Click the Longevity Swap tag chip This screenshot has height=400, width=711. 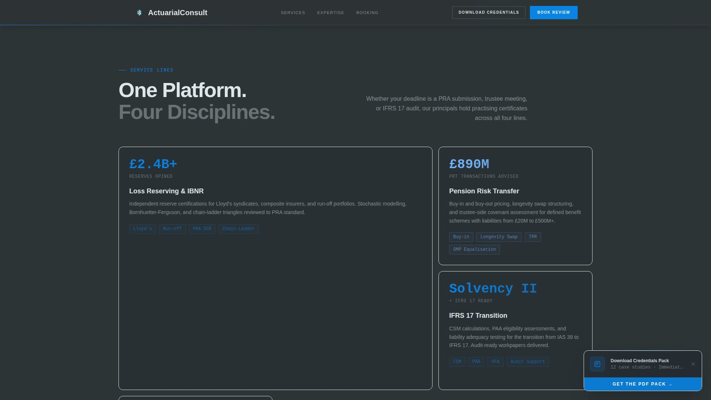point(498,237)
